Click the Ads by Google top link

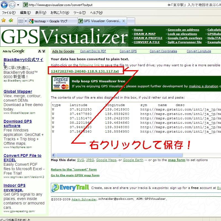[63, 51]
